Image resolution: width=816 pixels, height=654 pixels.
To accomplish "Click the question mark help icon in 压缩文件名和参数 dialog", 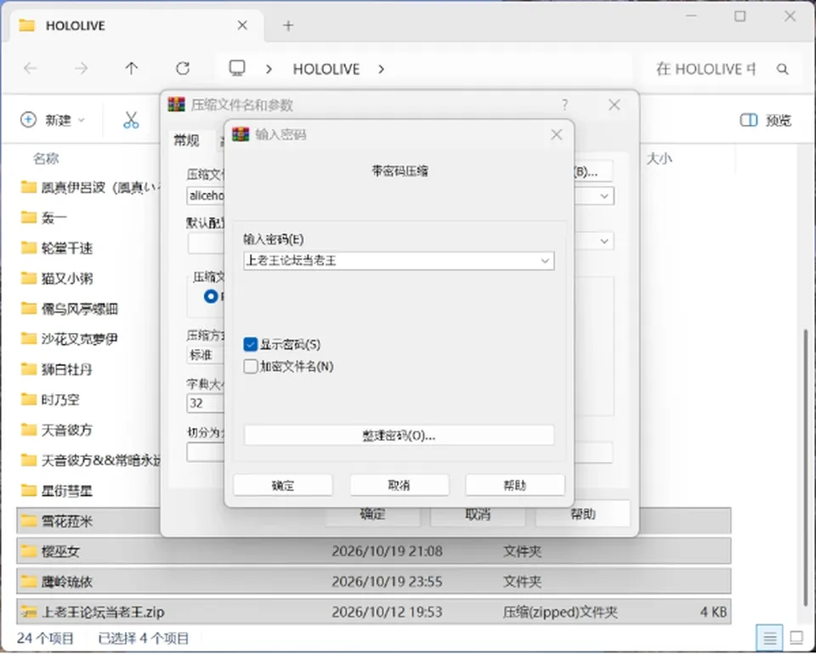I will point(564,105).
